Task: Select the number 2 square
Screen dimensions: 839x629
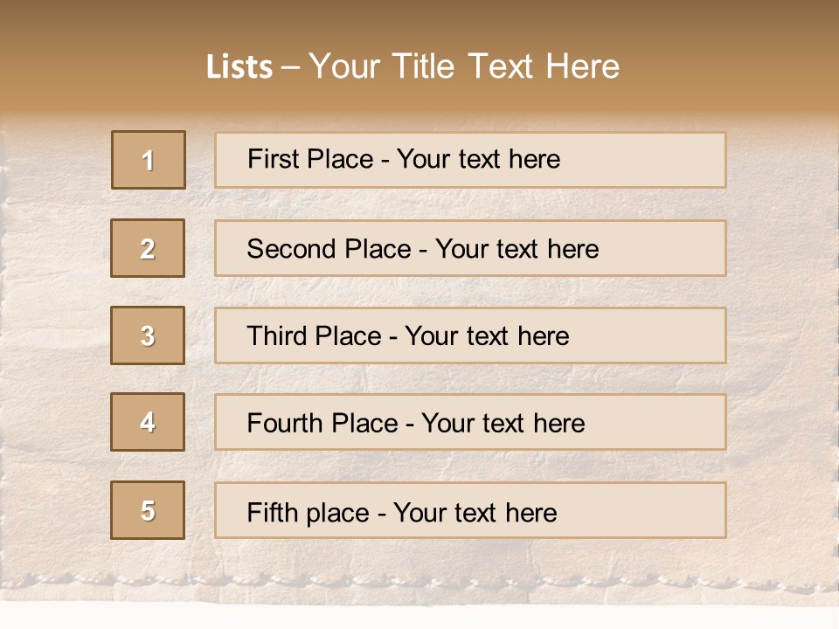Action: pos(148,248)
